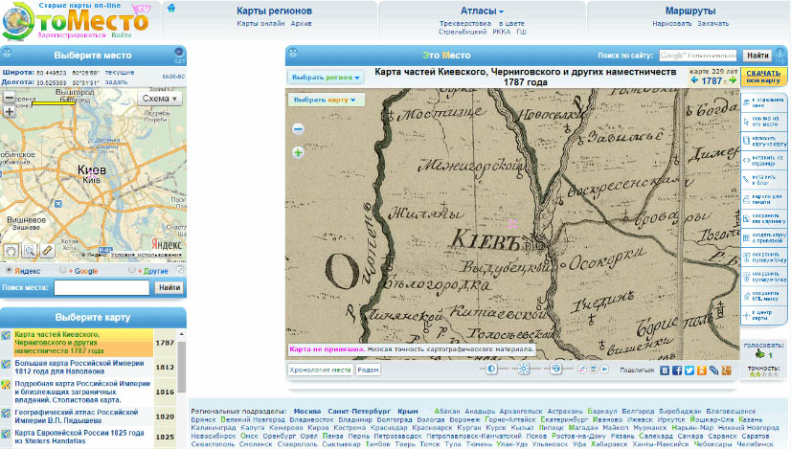Open print version of map
791x449 pixels.
click(764, 199)
